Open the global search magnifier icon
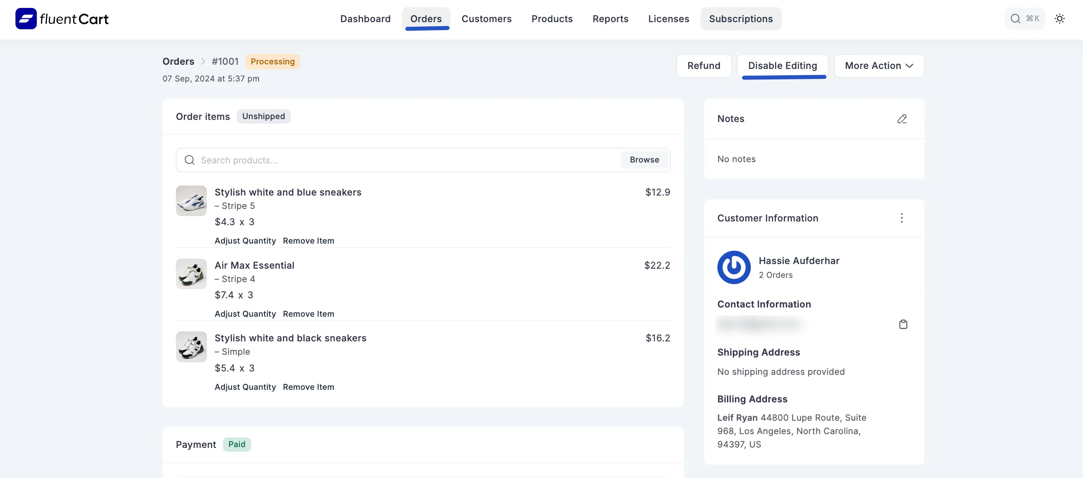The image size is (1083, 478). click(1015, 19)
